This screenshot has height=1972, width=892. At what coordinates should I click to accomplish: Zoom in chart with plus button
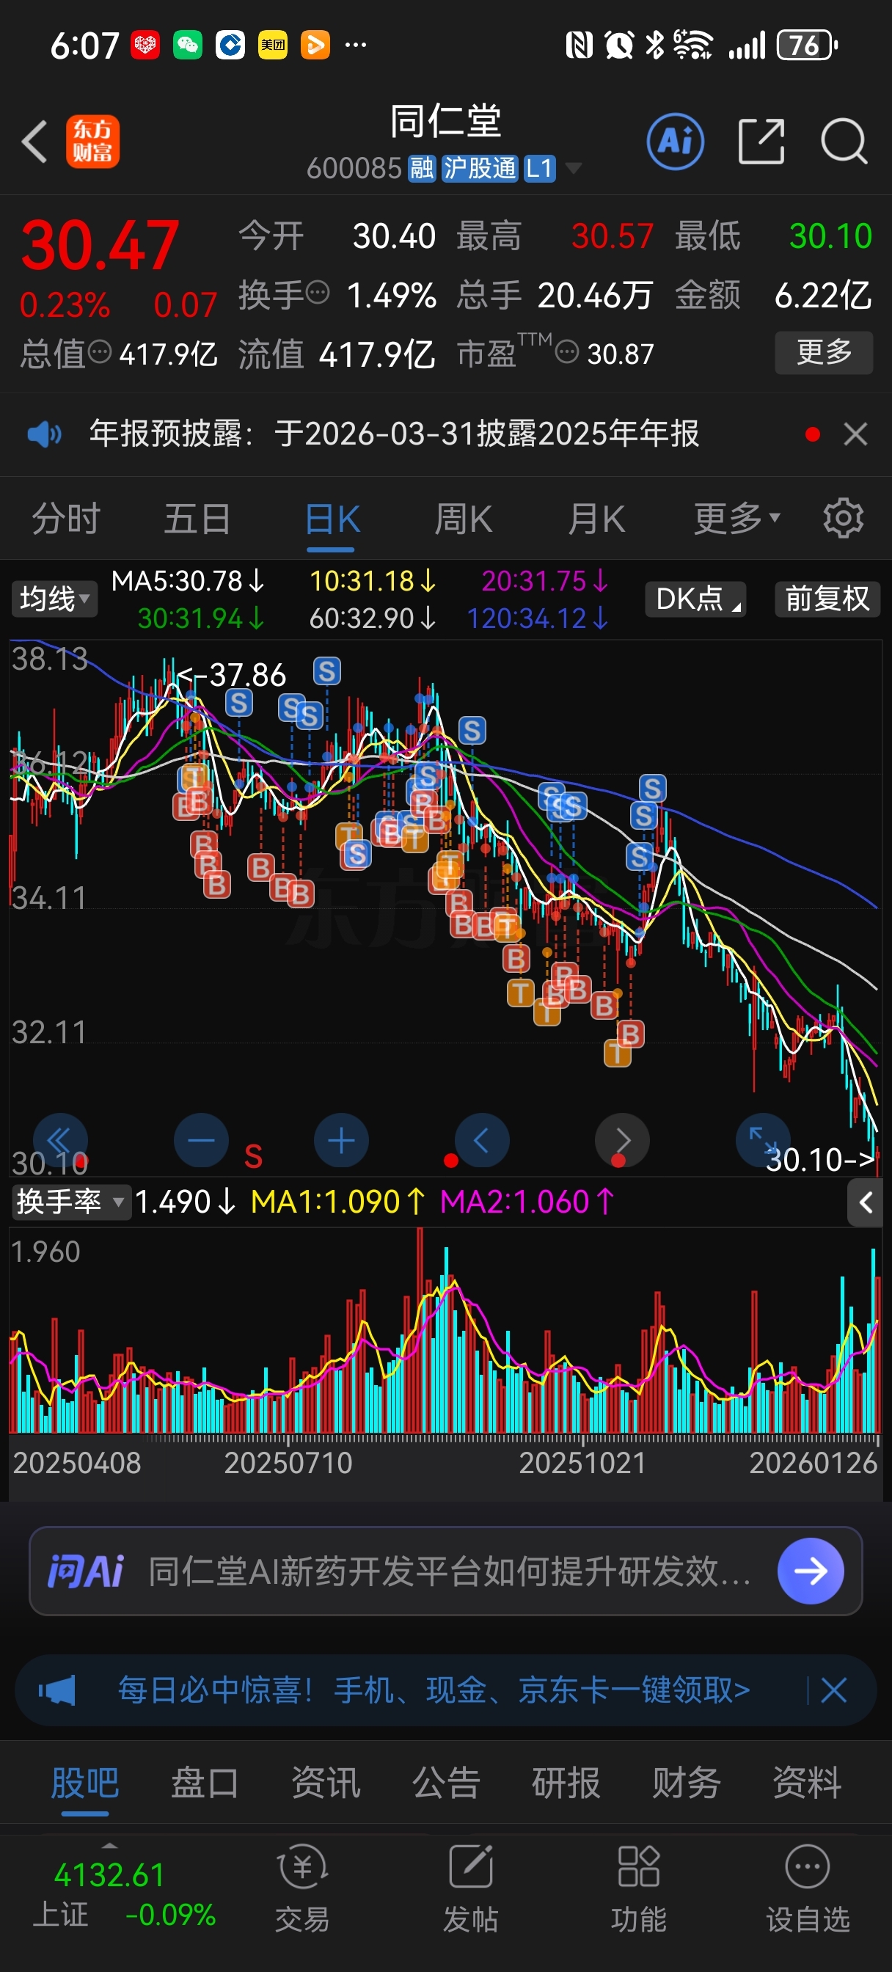tap(342, 1141)
